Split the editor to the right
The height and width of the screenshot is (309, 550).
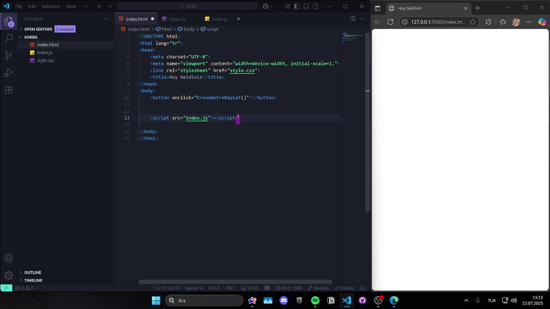pos(353,19)
